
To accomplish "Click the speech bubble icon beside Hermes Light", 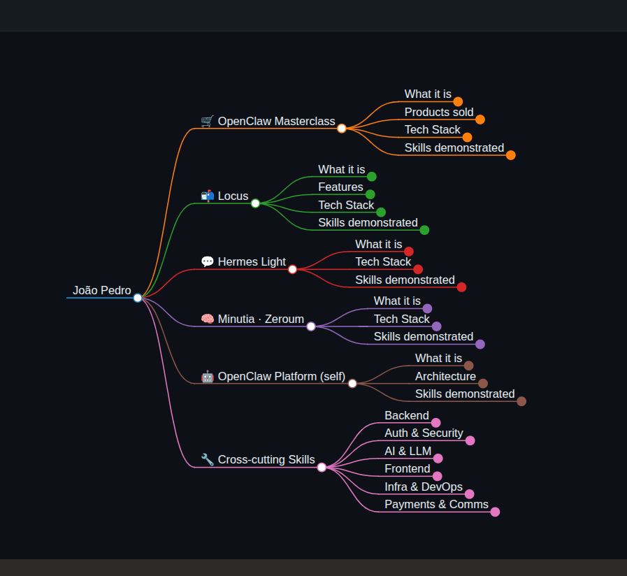I will [x=207, y=261].
